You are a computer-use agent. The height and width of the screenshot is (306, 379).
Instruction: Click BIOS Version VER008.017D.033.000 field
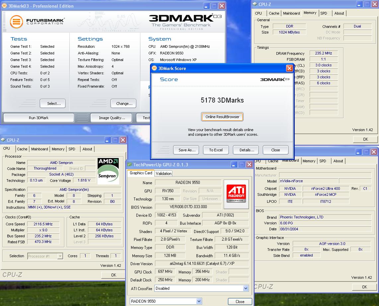[x=188, y=207]
